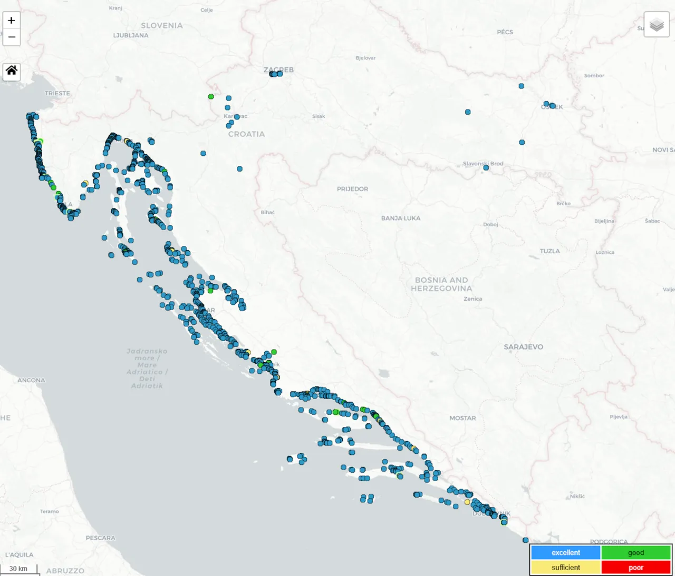The image size is (675, 576).
Task: Click the MOSTAR city label
Action: tap(462, 418)
